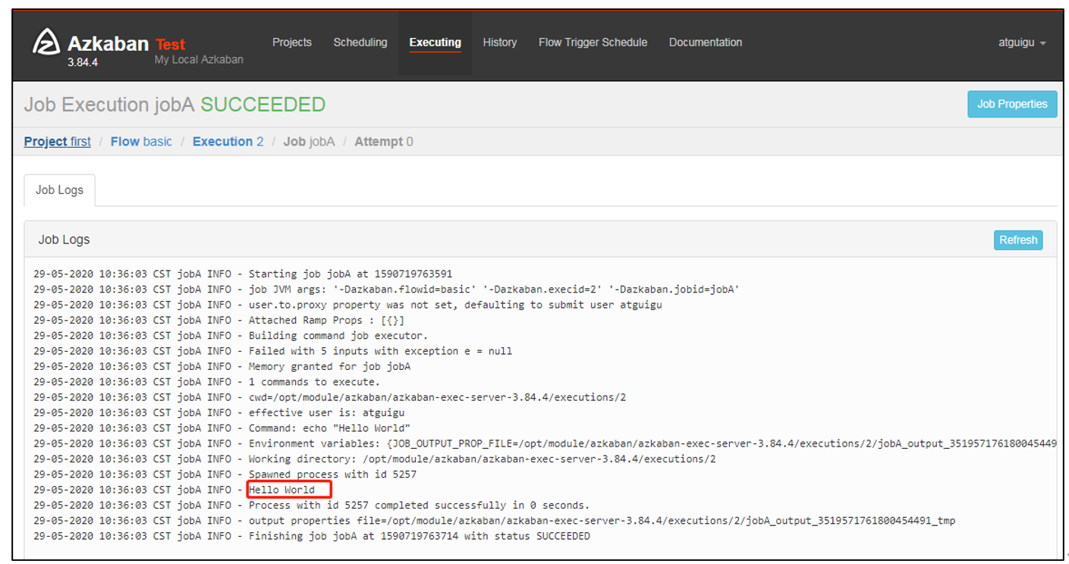The image size is (1069, 564).
Task: Follow the Execution 2 breadcrumb
Action: coord(228,142)
